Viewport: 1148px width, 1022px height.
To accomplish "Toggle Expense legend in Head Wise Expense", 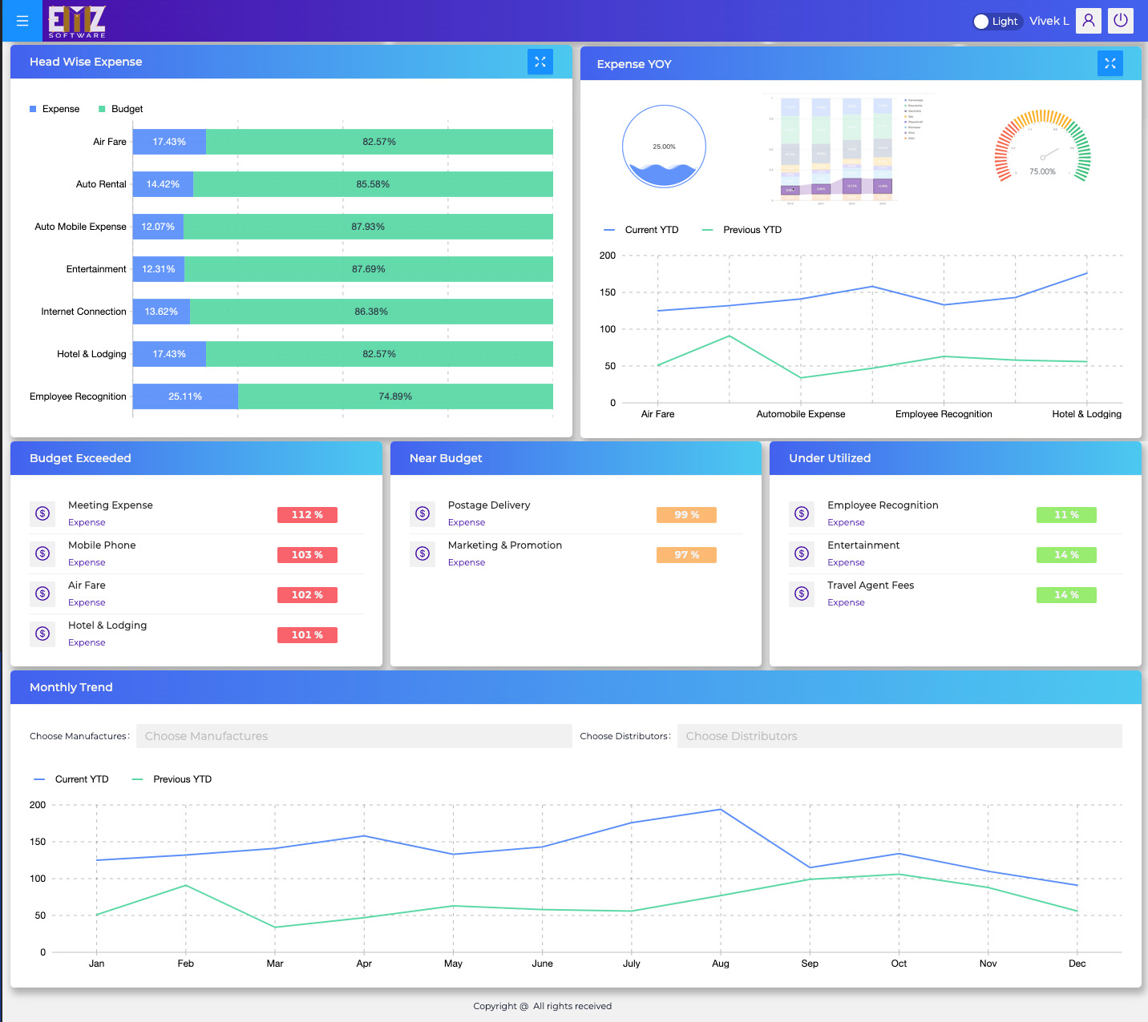I will pos(55,109).
